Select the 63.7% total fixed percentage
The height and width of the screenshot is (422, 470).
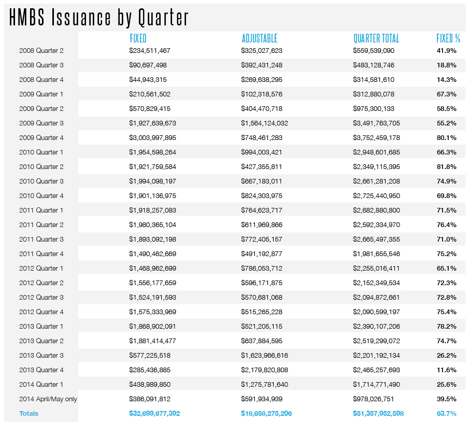[447, 413]
